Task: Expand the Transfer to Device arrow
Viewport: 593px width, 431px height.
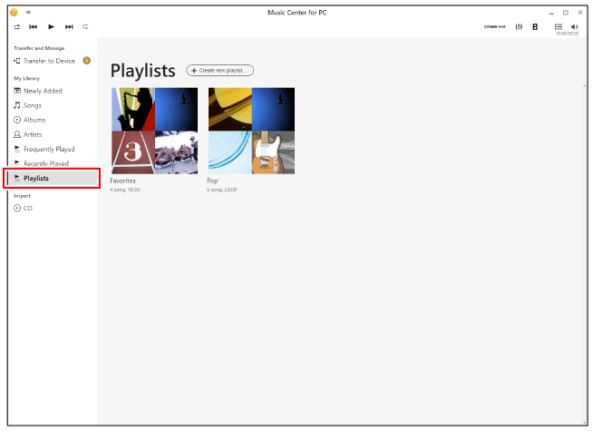Action: [86, 61]
